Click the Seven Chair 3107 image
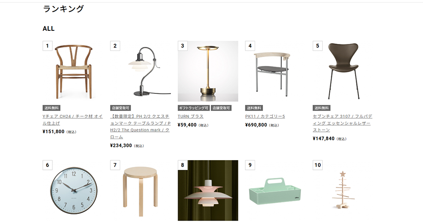 pyautogui.click(x=343, y=71)
